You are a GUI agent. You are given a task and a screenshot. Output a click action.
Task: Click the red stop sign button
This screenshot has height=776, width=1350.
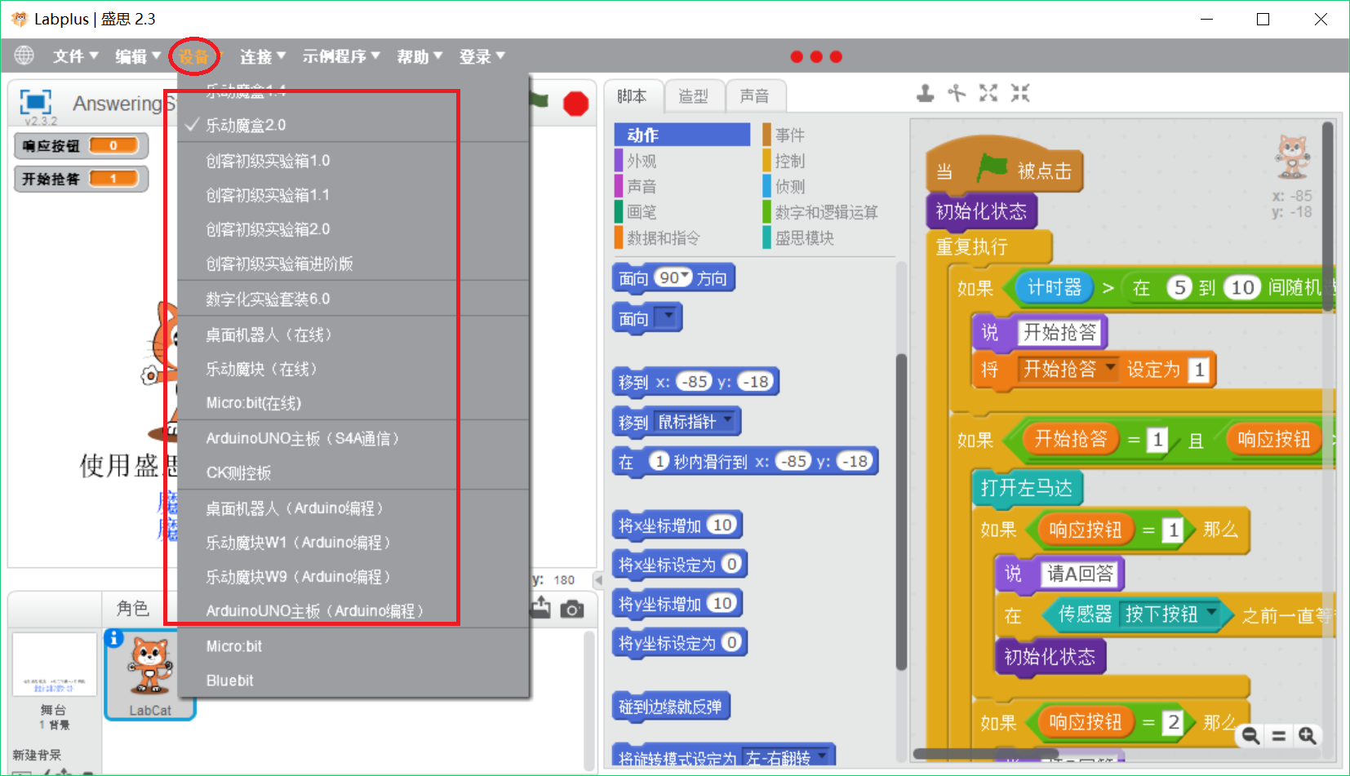[x=576, y=104]
